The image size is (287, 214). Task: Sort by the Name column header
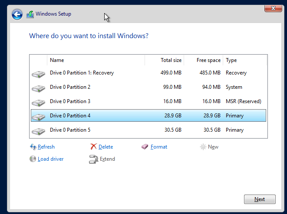[96, 60]
